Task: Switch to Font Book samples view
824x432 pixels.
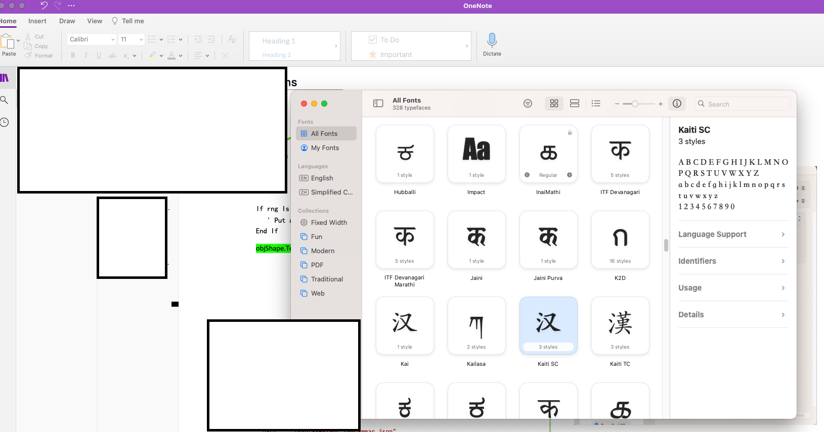Action: [x=575, y=104]
